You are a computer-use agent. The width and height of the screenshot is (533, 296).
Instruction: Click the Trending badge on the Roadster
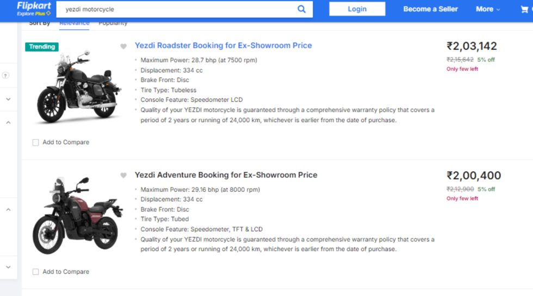point(42,47)
